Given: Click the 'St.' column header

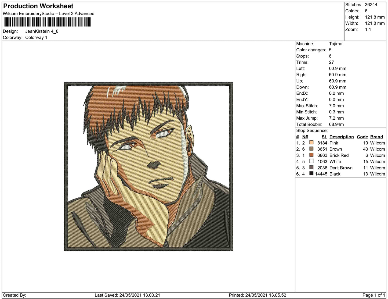Looking at the screenshot, I should pyautogui.click(x=324, y=137).
